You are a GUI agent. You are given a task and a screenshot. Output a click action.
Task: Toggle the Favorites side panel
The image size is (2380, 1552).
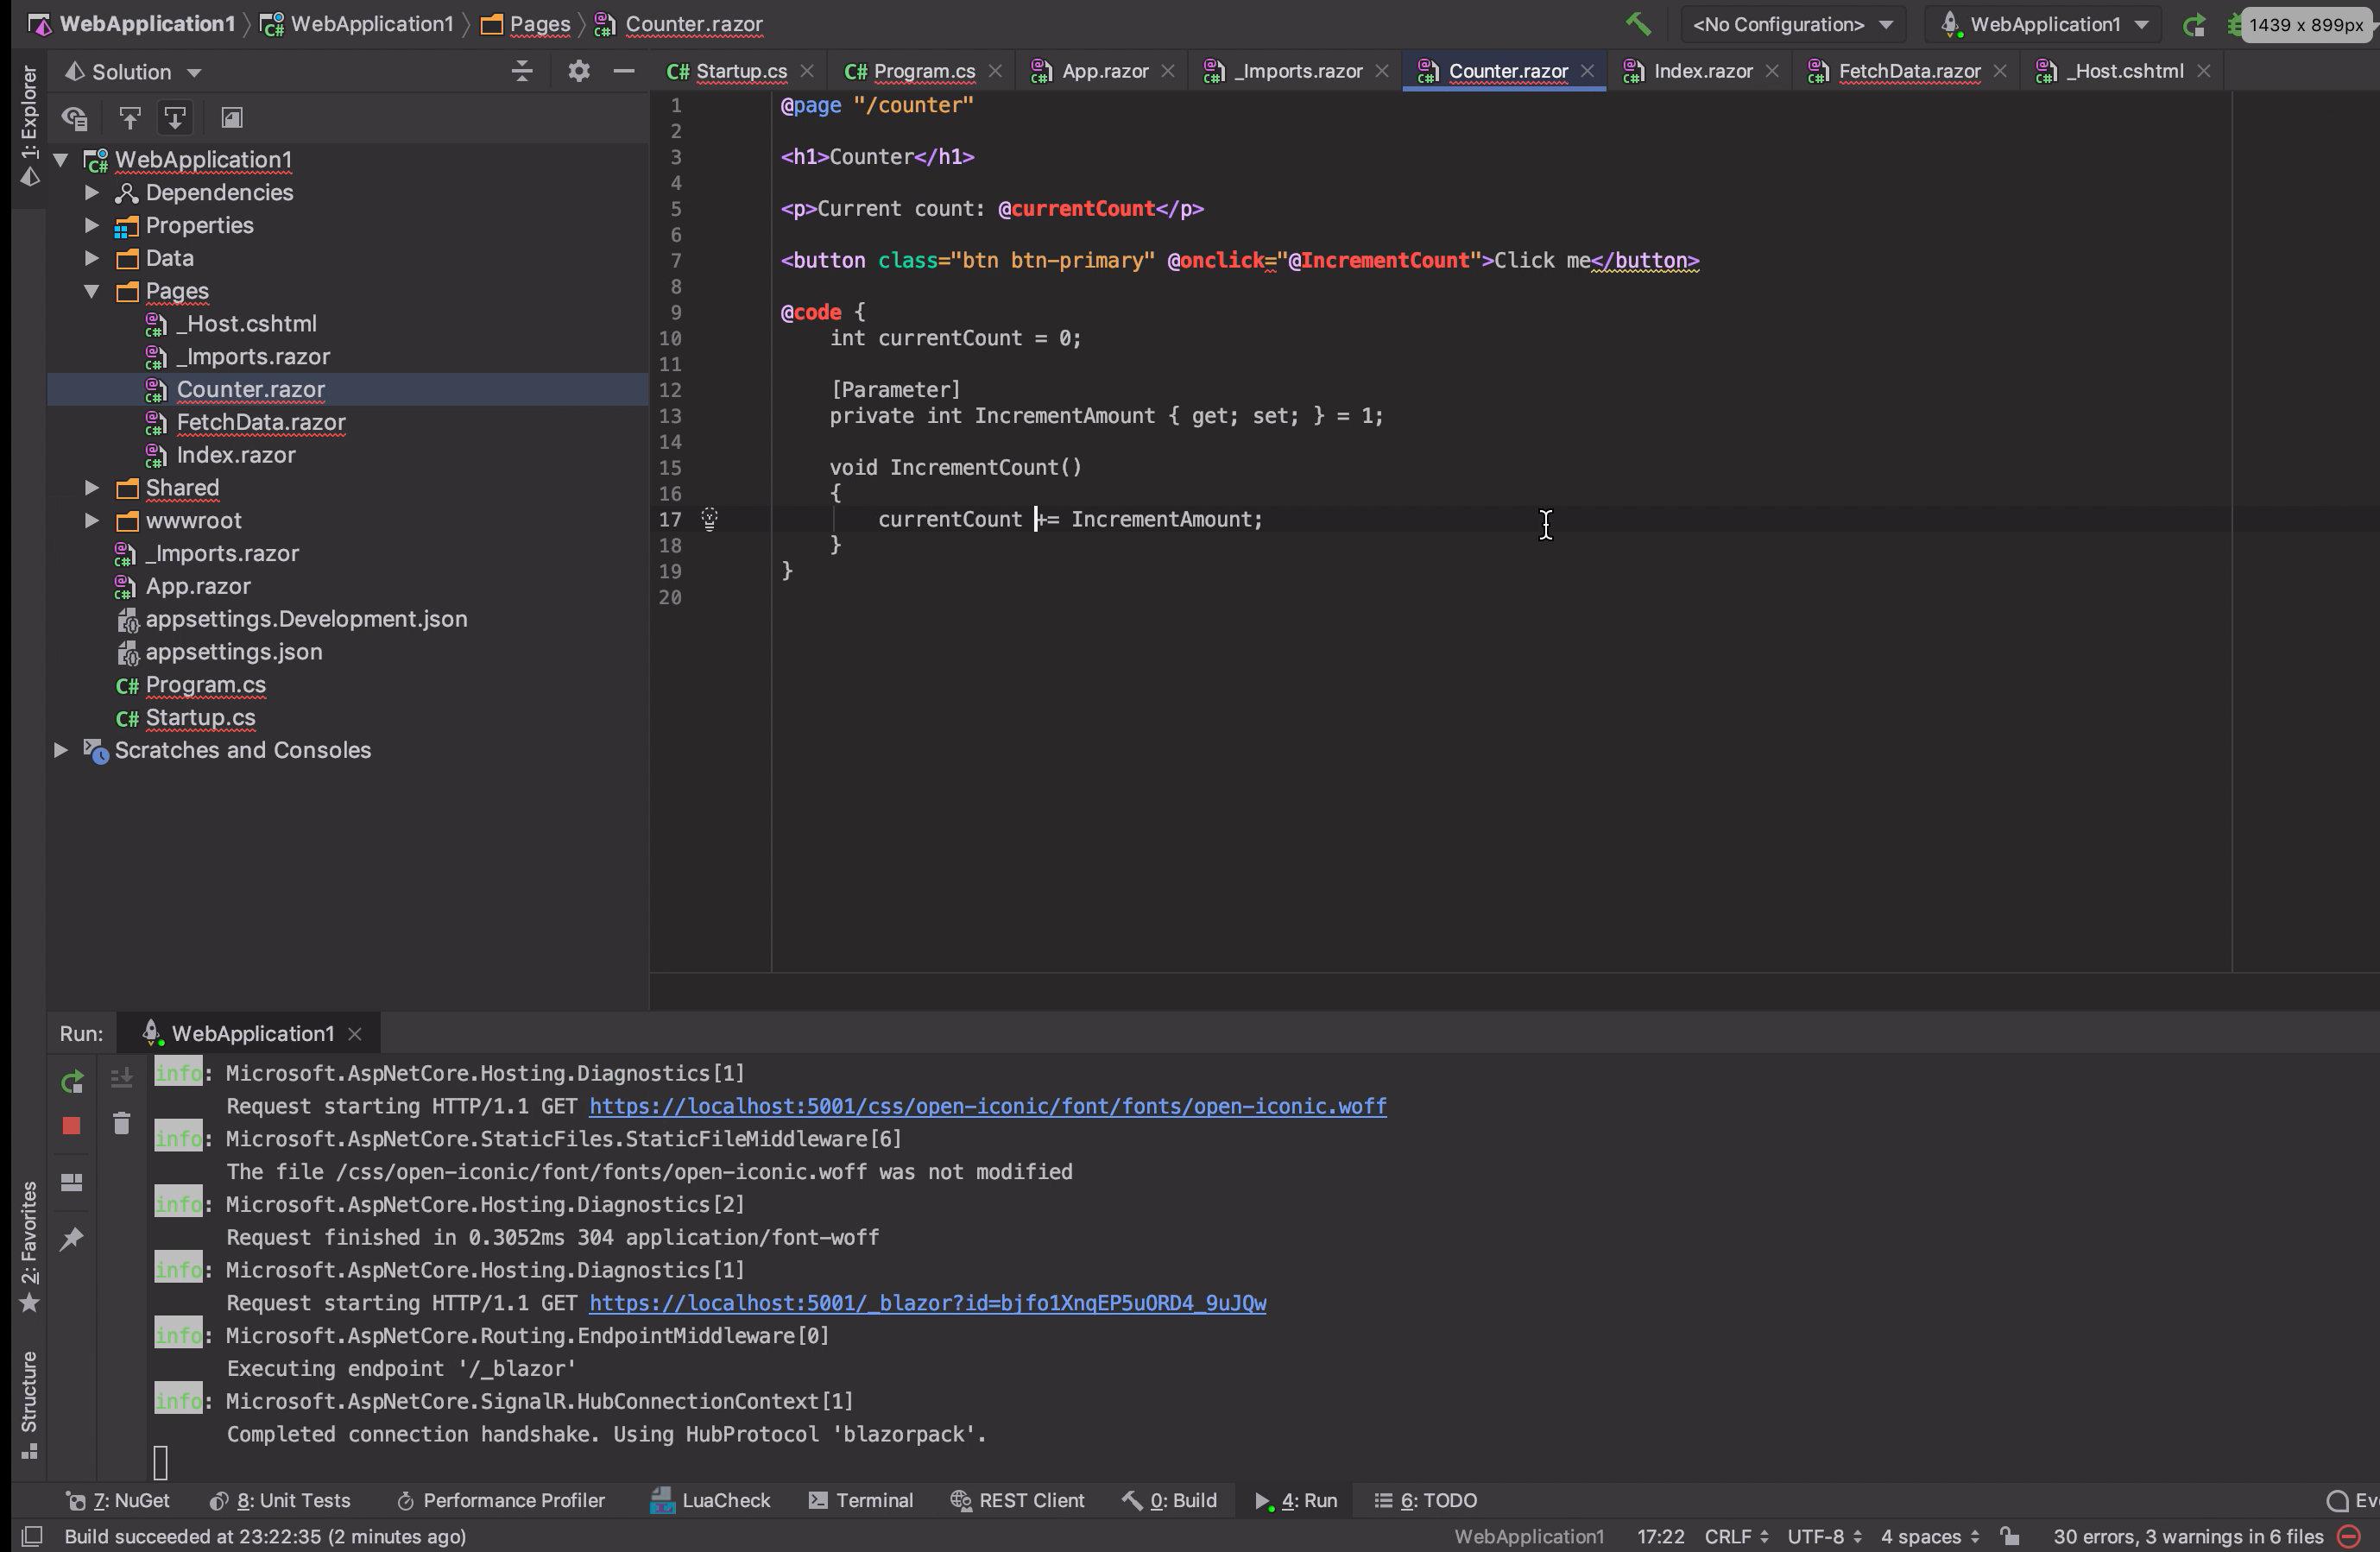click(x=29, y=1246)
